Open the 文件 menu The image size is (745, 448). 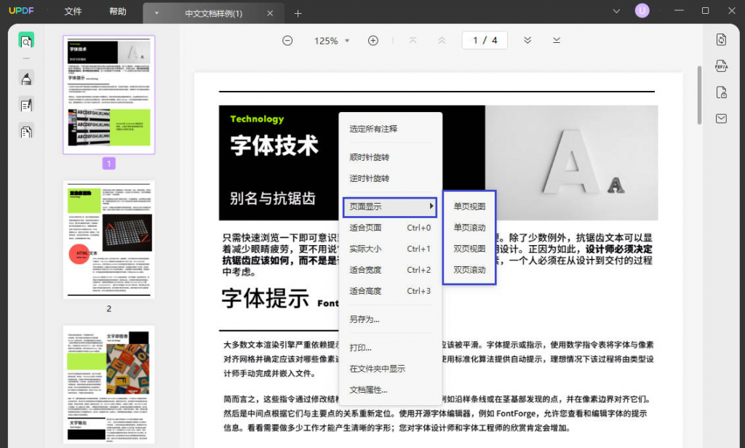tap(73, 12)
